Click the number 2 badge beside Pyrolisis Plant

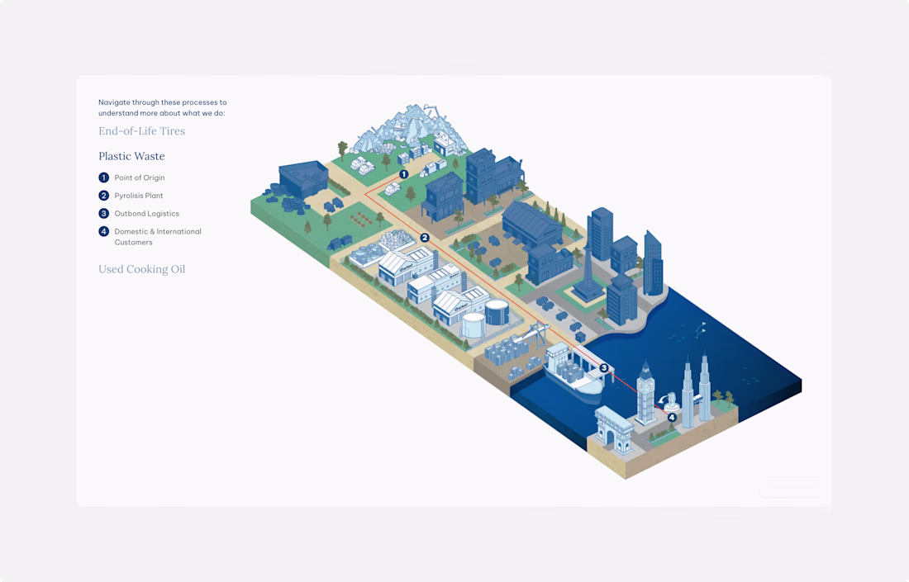coord(104,195)
